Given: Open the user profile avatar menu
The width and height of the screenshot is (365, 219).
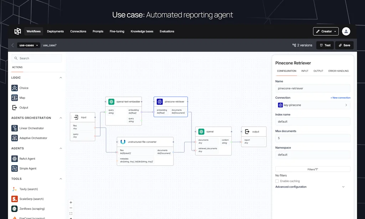Looking at the screenshot, I should click(346, 31).
